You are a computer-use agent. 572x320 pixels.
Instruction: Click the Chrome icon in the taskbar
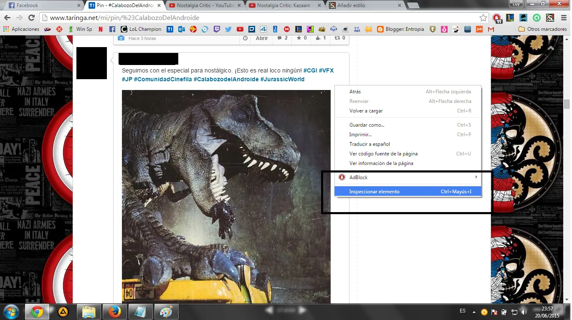(37, 312)
